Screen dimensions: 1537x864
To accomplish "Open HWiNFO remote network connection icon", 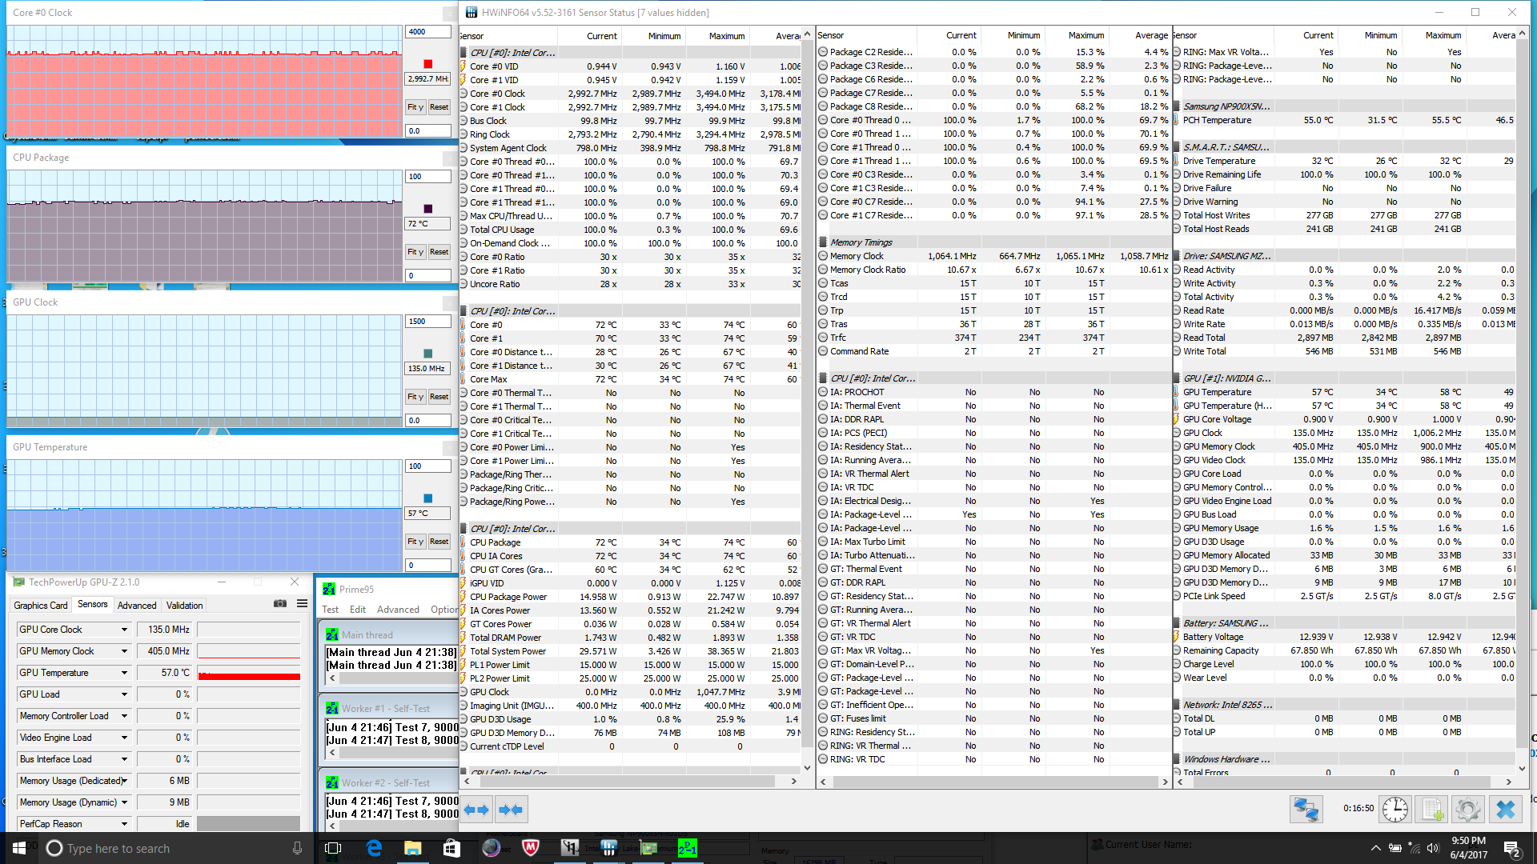I will 1306,810.
